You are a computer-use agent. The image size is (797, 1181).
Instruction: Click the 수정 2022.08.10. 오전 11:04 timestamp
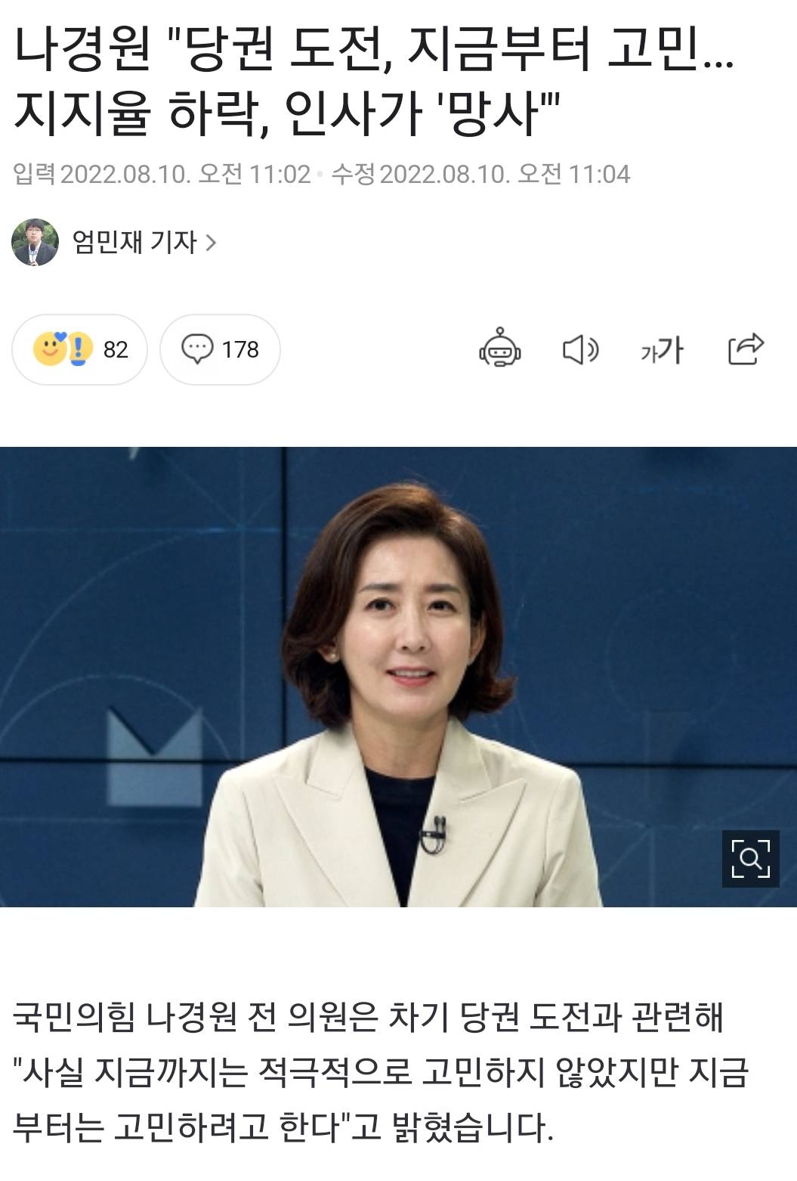click(481, 175)
